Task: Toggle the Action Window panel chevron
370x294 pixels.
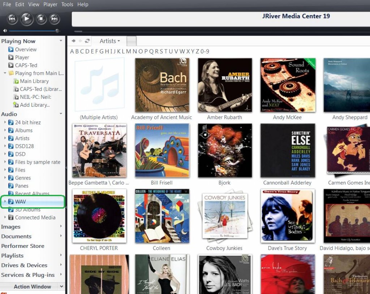Action: (61, 286)
